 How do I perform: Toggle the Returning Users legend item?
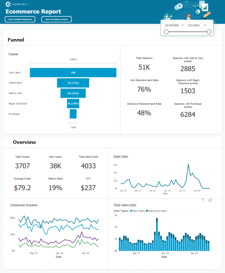[x=157, y=211]
